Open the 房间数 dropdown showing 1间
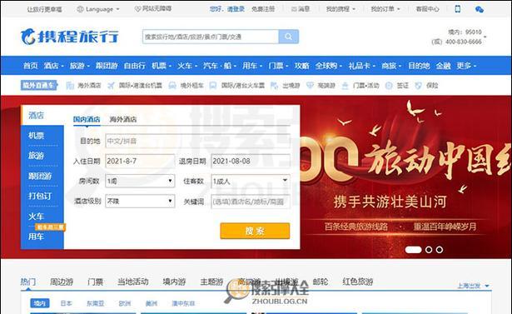 click(x=140, y=181)
